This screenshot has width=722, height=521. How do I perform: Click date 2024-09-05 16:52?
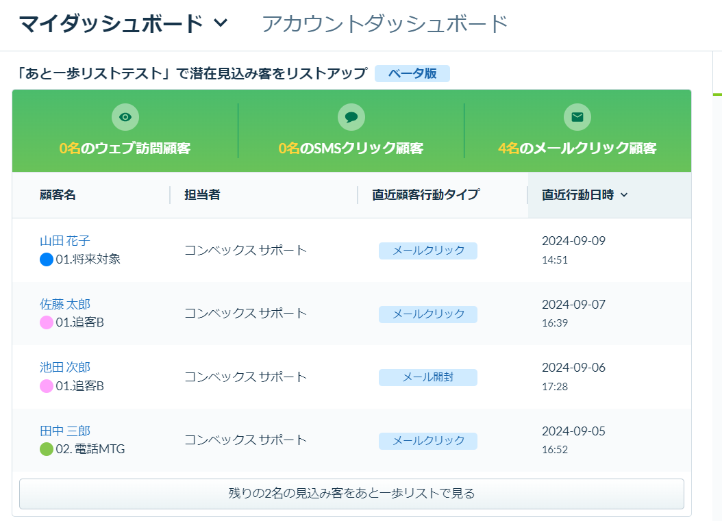coord(574,440)
